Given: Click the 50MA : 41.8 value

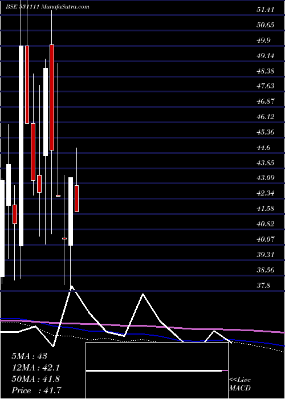Looking at the screenshot, I should coord(35,379).
